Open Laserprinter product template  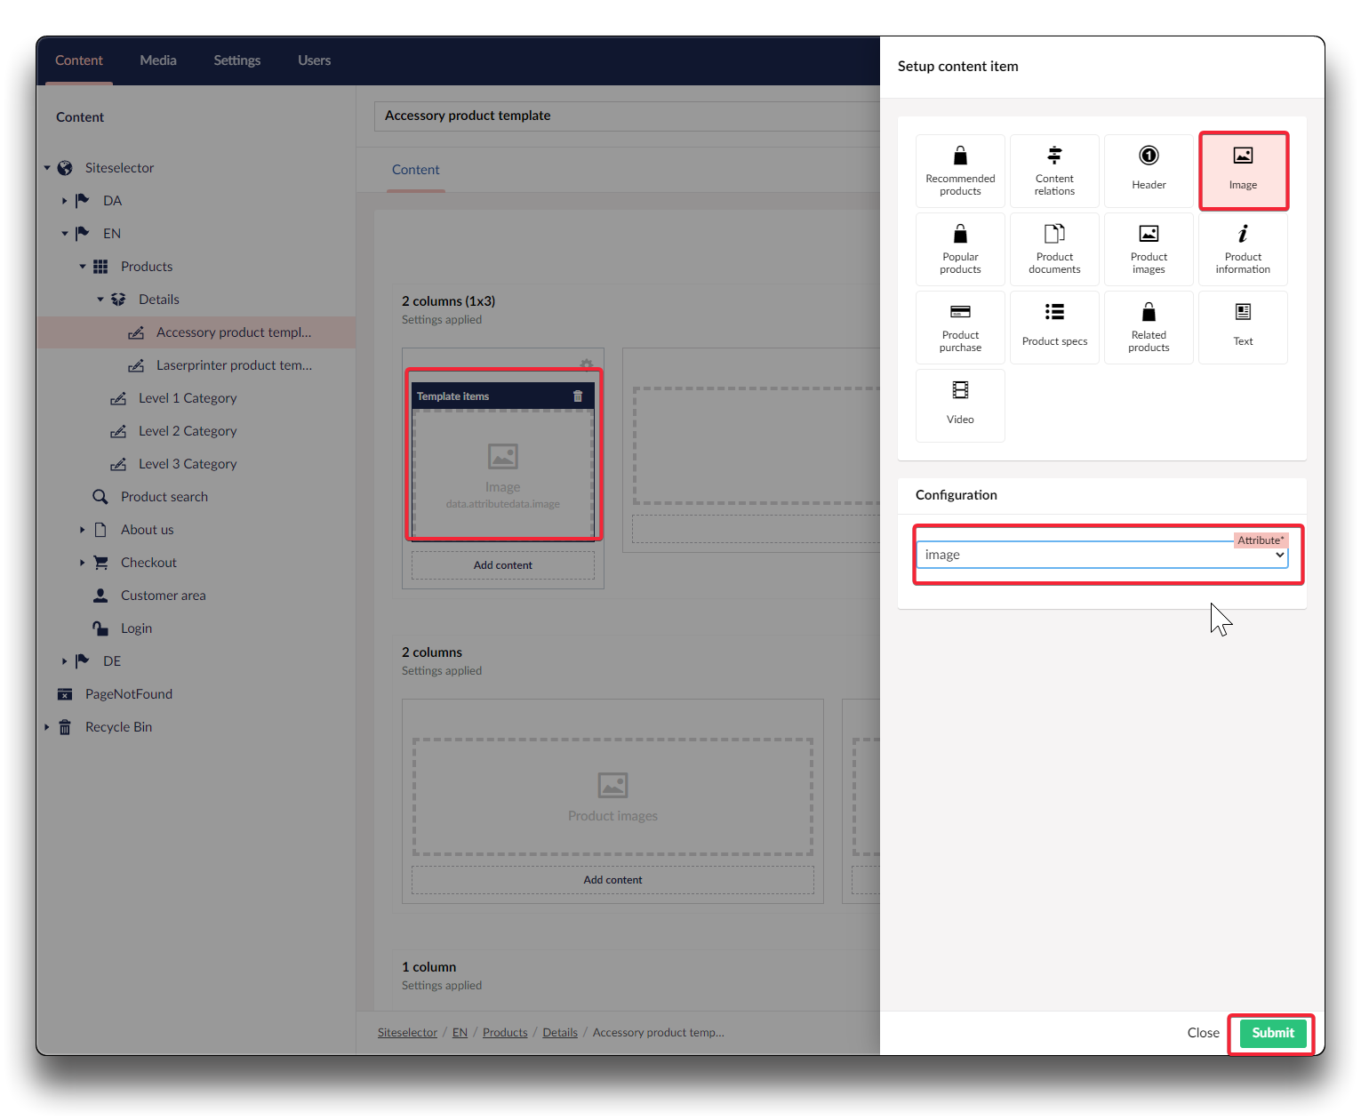point(234,365)
